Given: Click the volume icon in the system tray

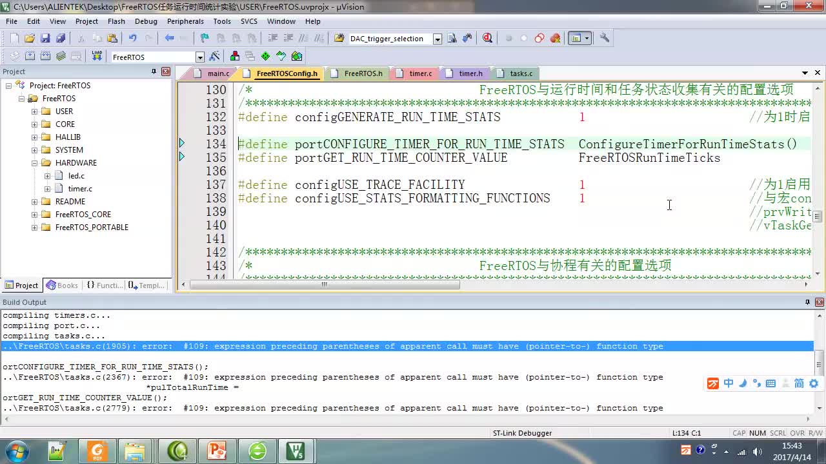Looking at the screenshot, I should pos(758,450).
